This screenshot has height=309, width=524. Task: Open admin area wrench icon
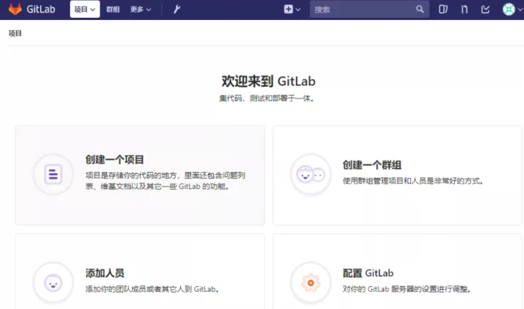177,9
